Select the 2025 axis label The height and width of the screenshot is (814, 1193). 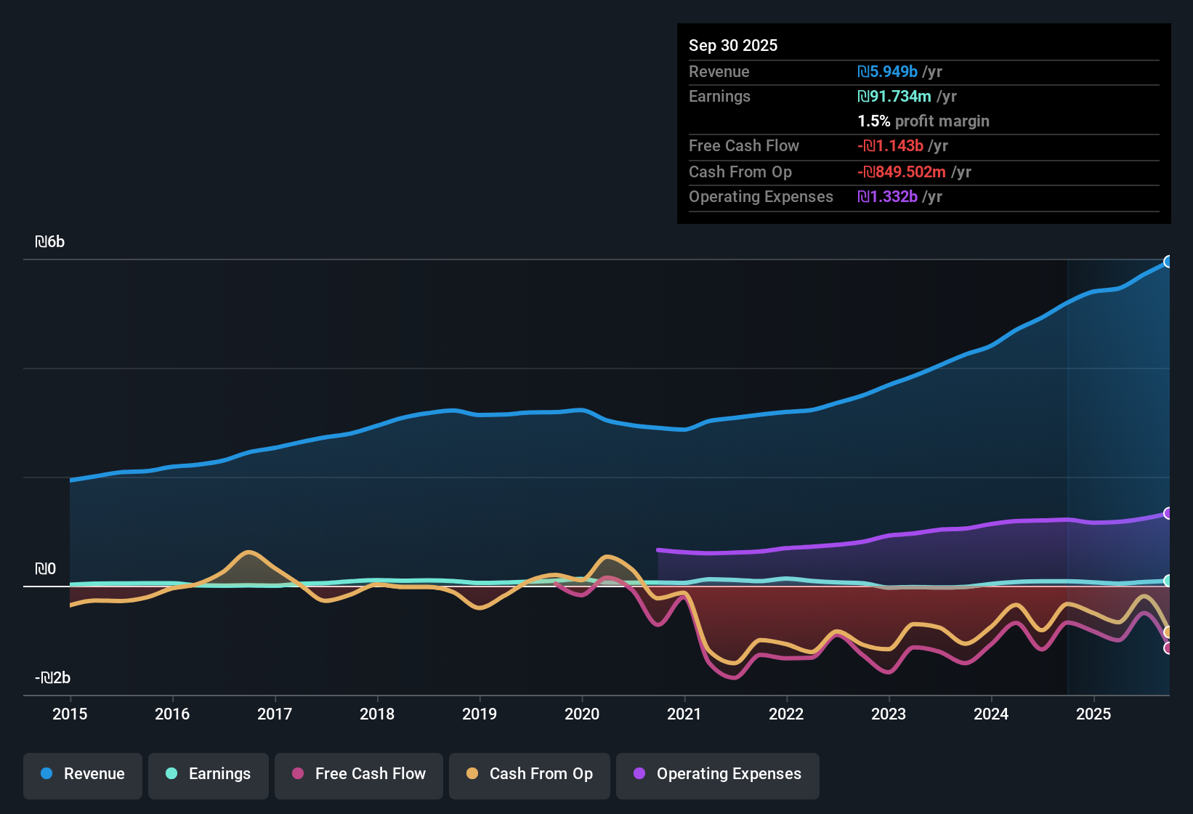1094,714
